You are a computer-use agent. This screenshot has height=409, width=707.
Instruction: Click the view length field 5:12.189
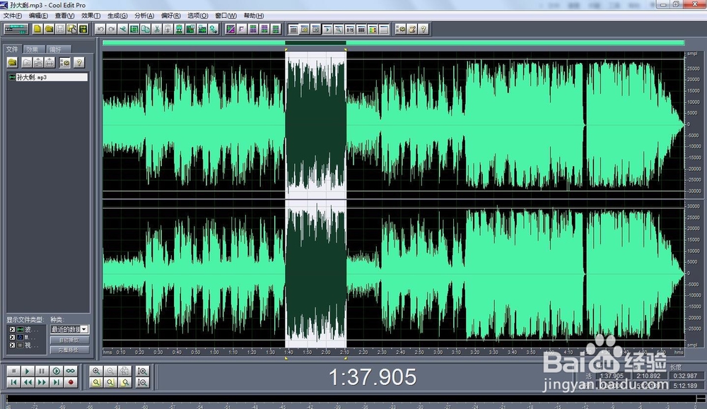[x=685, y=386]
